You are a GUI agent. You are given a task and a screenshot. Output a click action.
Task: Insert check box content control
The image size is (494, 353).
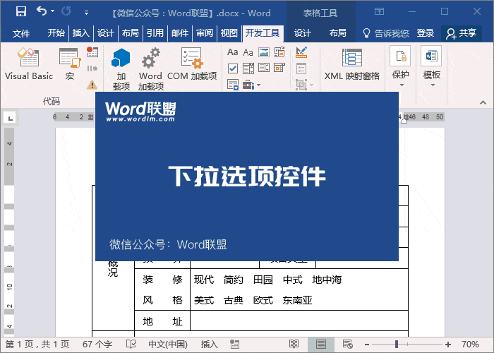click(233, 68)
